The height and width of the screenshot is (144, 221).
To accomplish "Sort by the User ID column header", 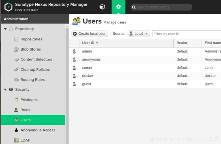I will pos(126,43).
